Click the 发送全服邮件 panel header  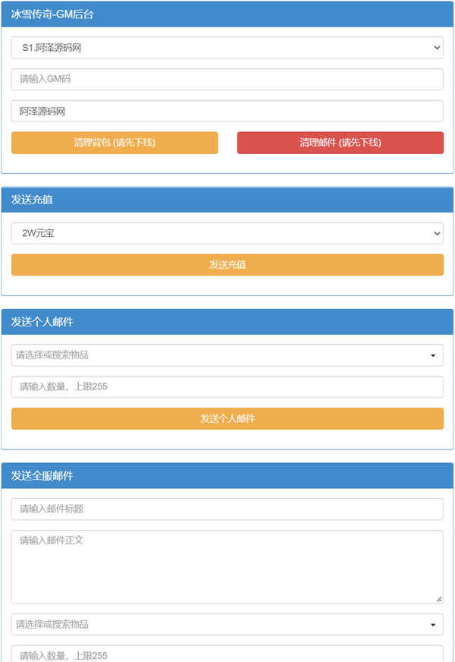click(227, 476)
